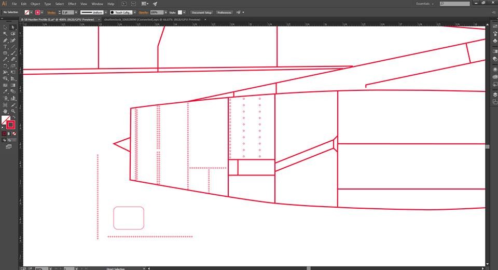This screenshot has width=498, height=270.
Task: Change the screen mode button
Action: coord(9,146)
